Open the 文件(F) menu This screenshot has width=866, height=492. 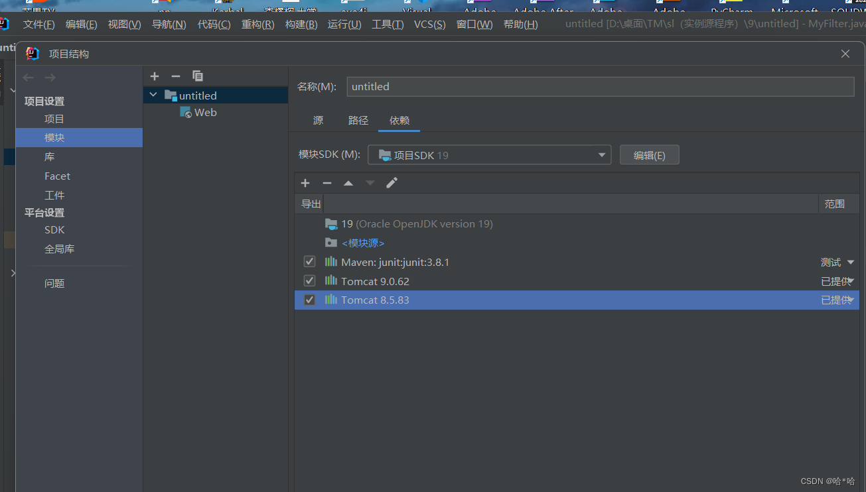point(38,25)
